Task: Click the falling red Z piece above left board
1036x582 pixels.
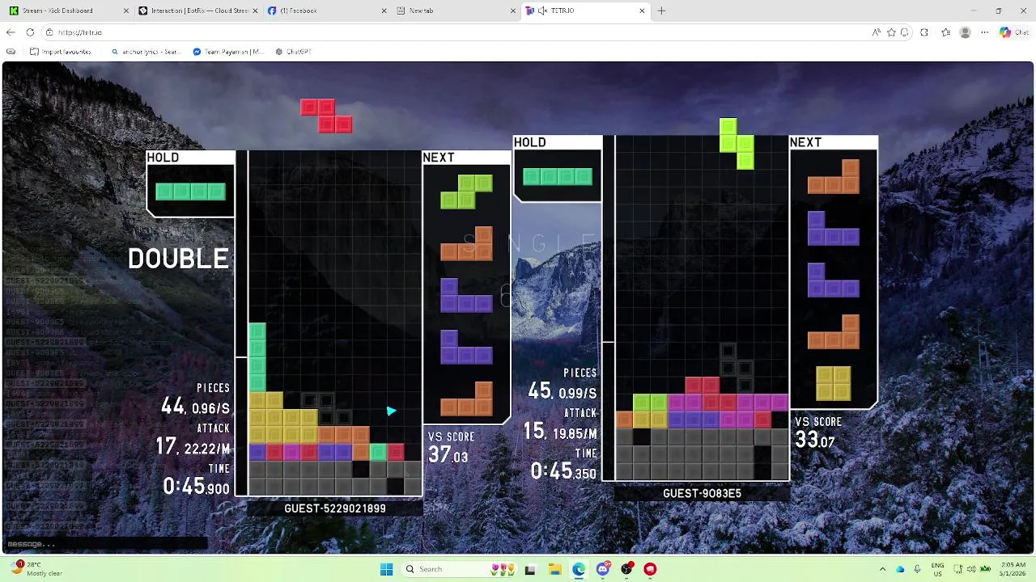Action: click(326, 116)
